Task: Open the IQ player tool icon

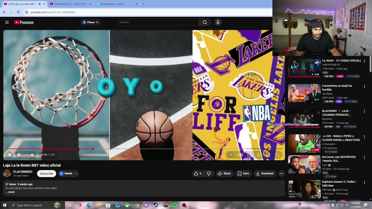Action: coord(231,155)
